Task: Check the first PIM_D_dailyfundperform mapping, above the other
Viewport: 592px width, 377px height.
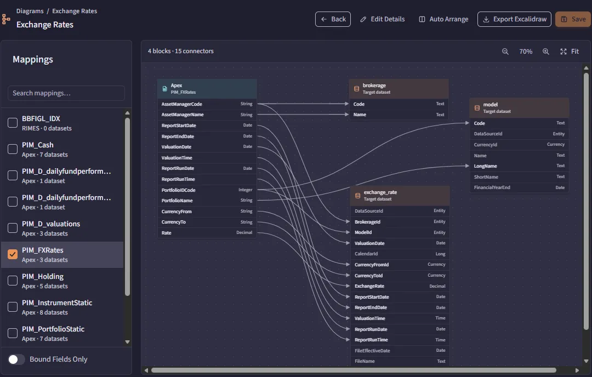Action: (x=13, y=175)
